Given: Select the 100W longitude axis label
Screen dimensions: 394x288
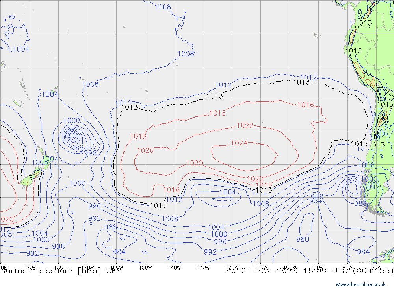Looking at the screenshot, I should click(290, 268).
